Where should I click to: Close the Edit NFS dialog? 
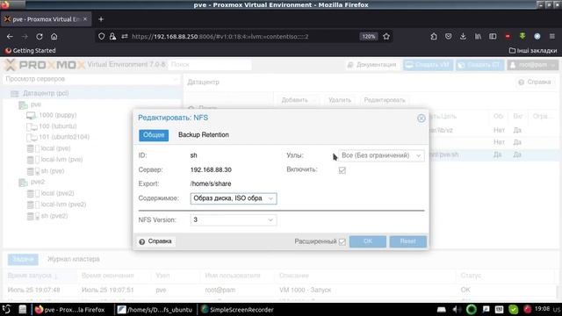[421, 118]
